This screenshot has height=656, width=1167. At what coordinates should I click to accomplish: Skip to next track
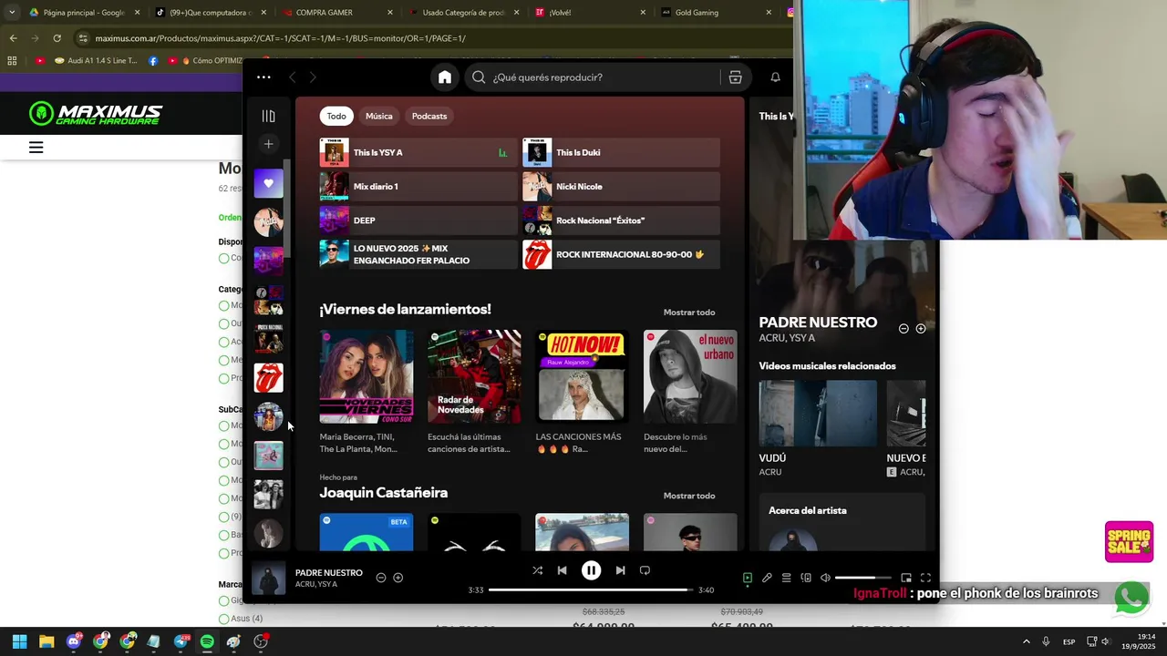620,570
